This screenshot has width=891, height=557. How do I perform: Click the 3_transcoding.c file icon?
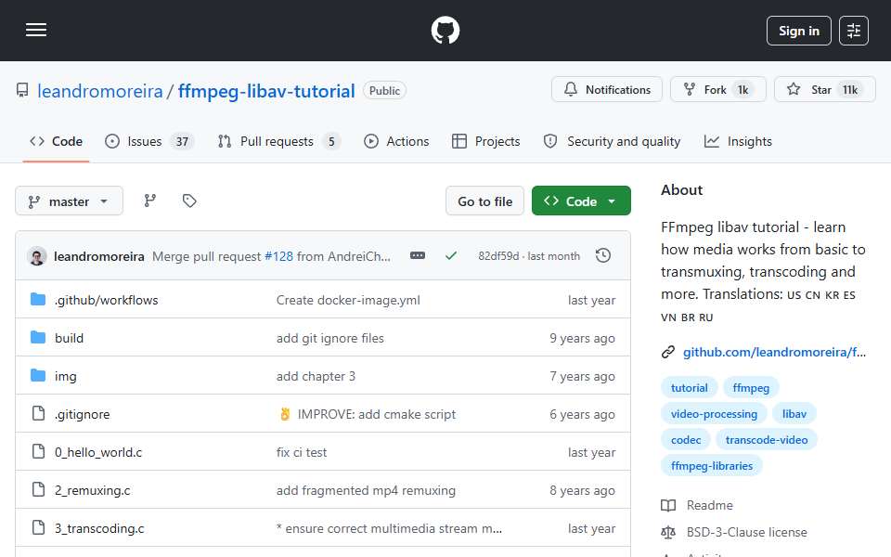[38, 527]
